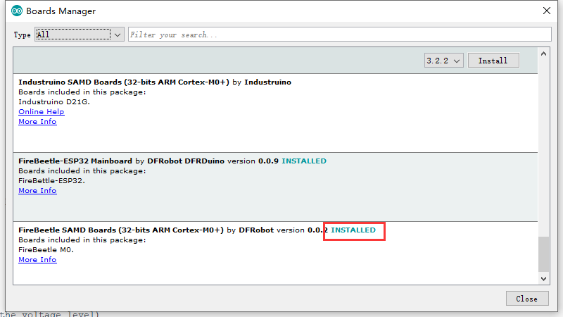Image resolution: width=563 pixels, height=317 pixels.
Task: Click INSTALLED label of FireBeetle-ESP32 Mainboard
Action: [x=304, y=161]
